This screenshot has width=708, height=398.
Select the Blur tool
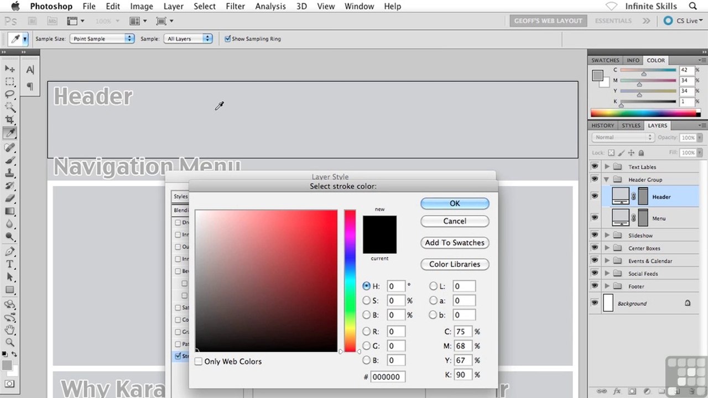10,223
